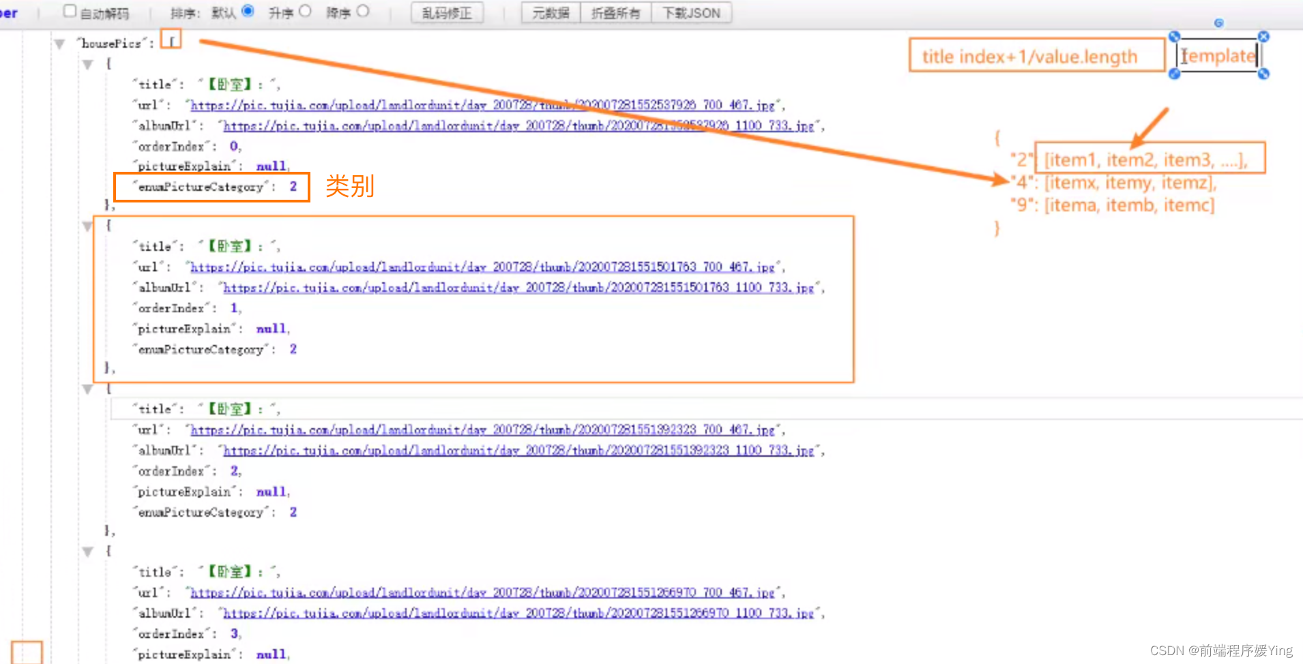
Task: Collapse the first housePics item triangle
Action: [88, 63]
